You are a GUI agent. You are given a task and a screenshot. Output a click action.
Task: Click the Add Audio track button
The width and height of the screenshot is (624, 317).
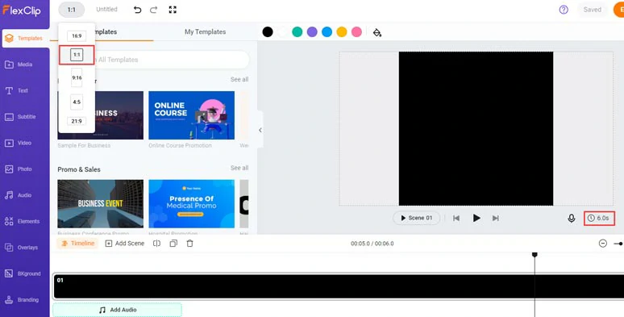pos(118,310)
